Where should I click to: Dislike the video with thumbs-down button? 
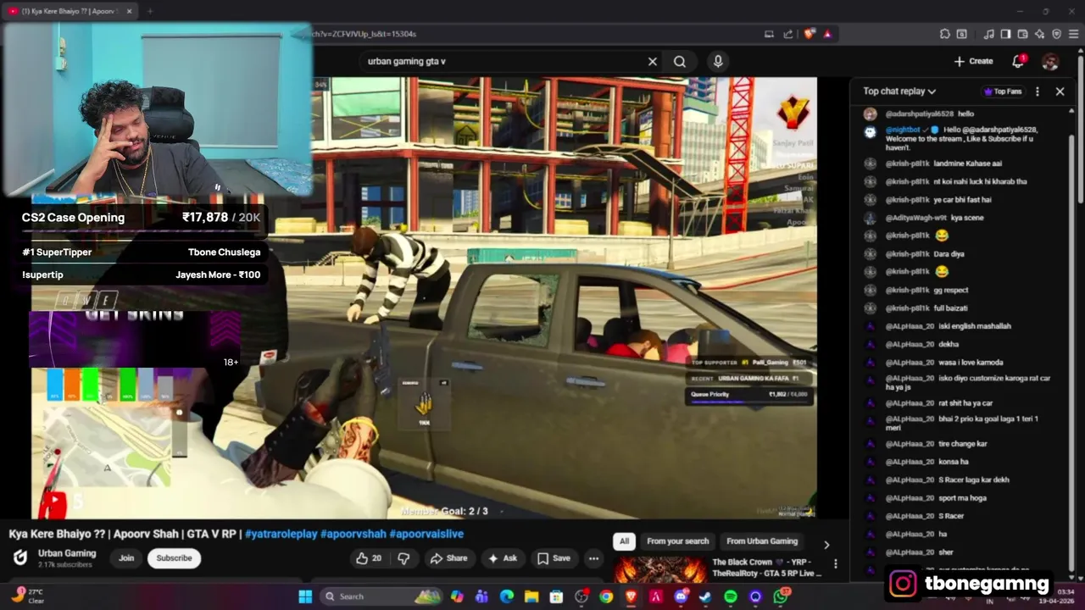(x=403, y=558)
